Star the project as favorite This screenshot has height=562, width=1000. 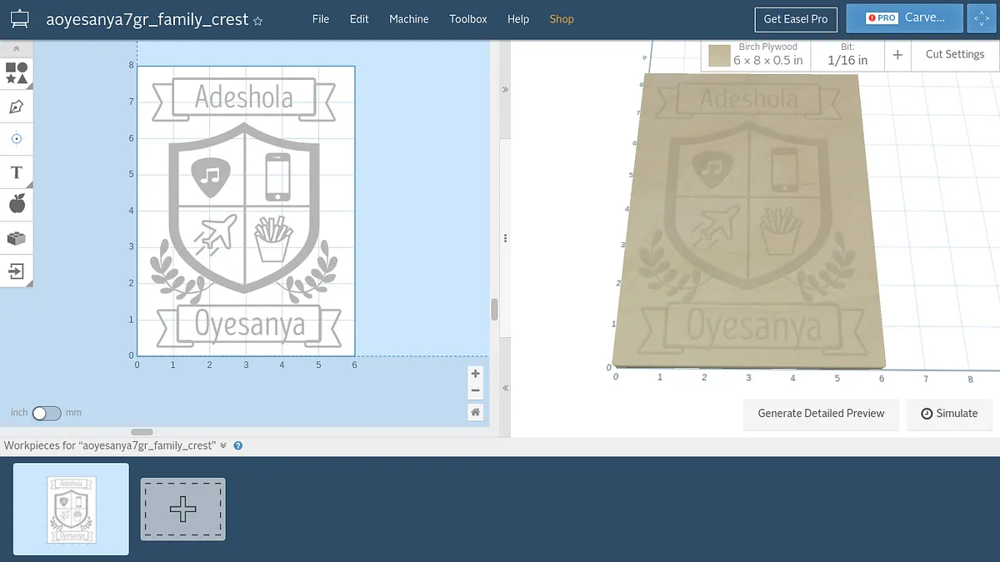[x=258, y=20]
